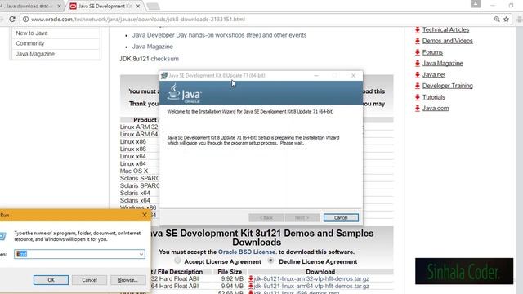523x294 pixels.
Task: Download jdk-8u121-linux-arm32-vfp-hflt-demos.tar.gz
Action: (311, 278)
